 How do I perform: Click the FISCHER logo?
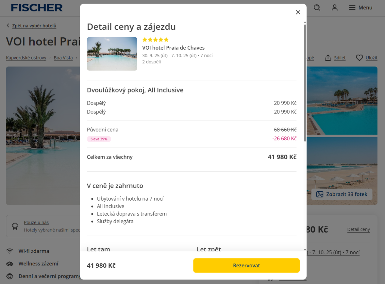(x=37, y=8)
